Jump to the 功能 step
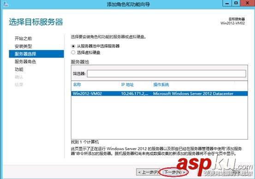The height and width of the screenshot is (179, 255). (19, 69)
